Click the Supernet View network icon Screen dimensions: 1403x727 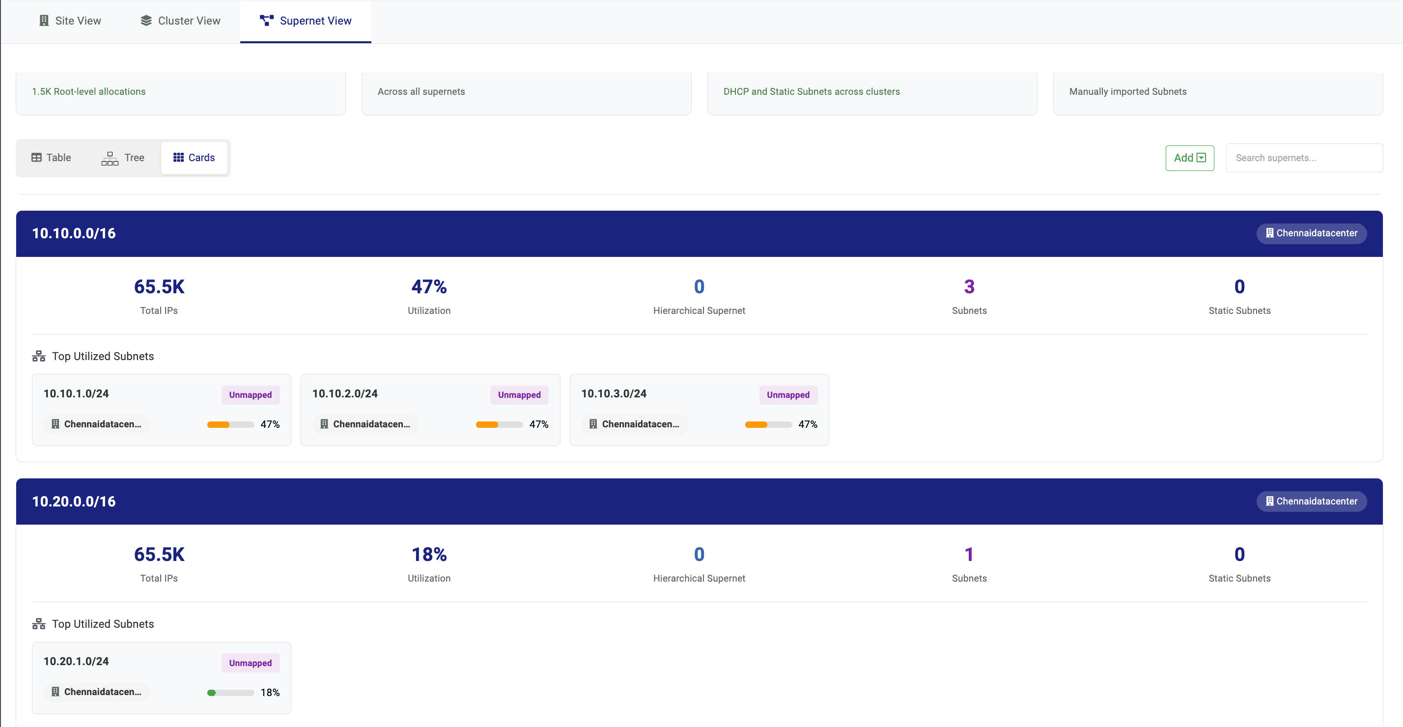pyautogui.click(x=266, y=21)
